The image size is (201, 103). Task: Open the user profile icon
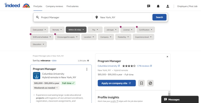tap(168, 6)
